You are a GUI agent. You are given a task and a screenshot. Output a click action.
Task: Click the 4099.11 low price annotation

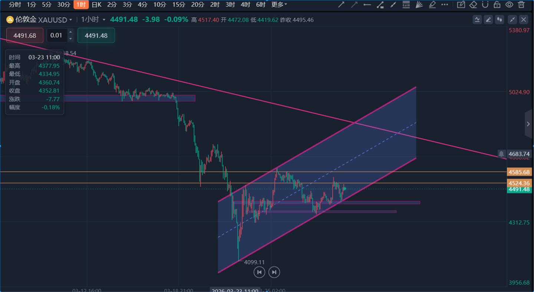tap(254, 262)
